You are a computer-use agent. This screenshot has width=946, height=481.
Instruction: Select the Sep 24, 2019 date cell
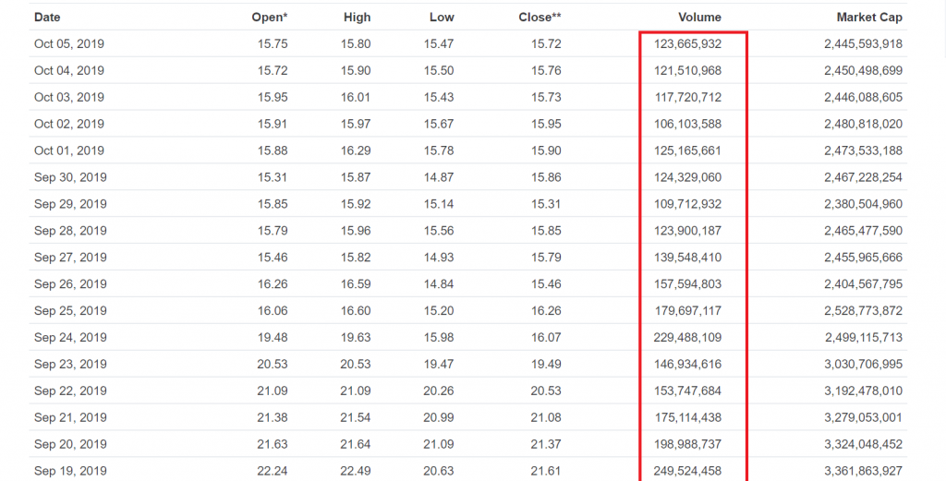(x=70, y=337)
